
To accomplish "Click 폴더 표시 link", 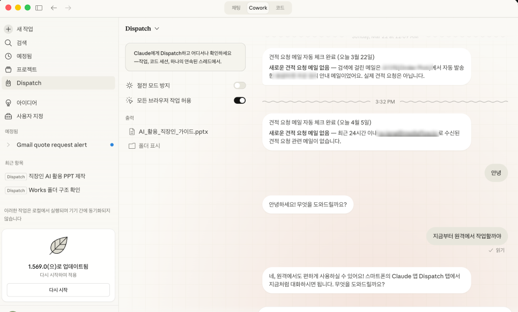I will coord(149,146).
